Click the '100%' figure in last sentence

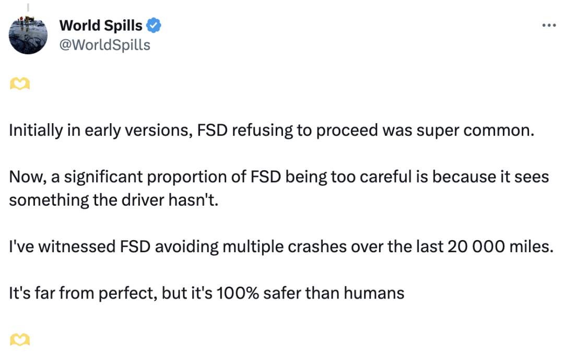coord(238,293)
